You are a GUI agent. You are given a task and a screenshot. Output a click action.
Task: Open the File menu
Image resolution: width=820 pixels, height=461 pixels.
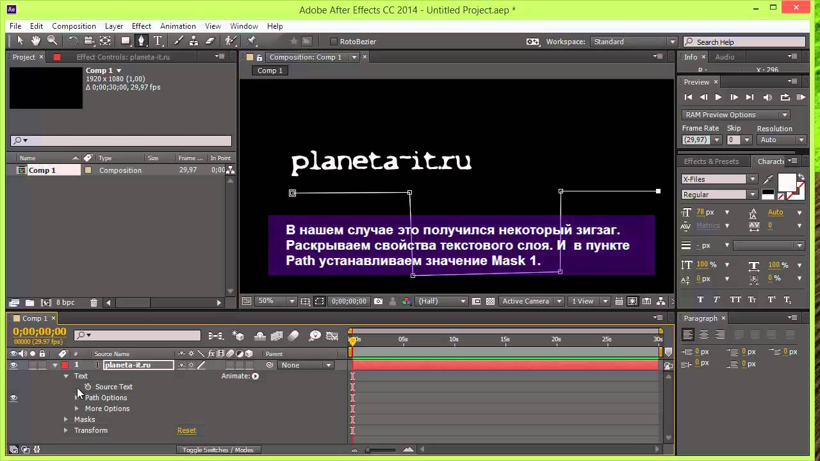(x=15, y=26)
